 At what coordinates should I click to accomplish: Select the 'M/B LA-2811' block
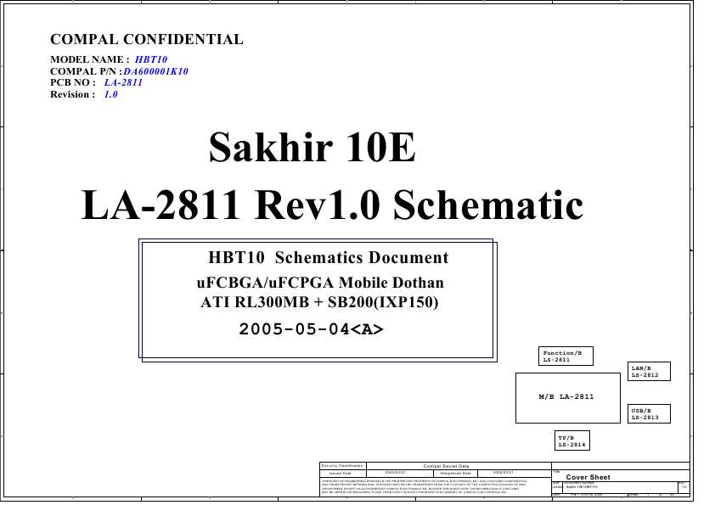(x=568, y=398)
